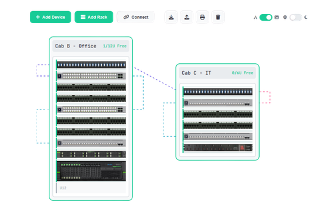The width and height of the screenshot is (320, 219).
Task: Select the grey switch above the 1U server in Cab B
Action: (x=91, y=143)
